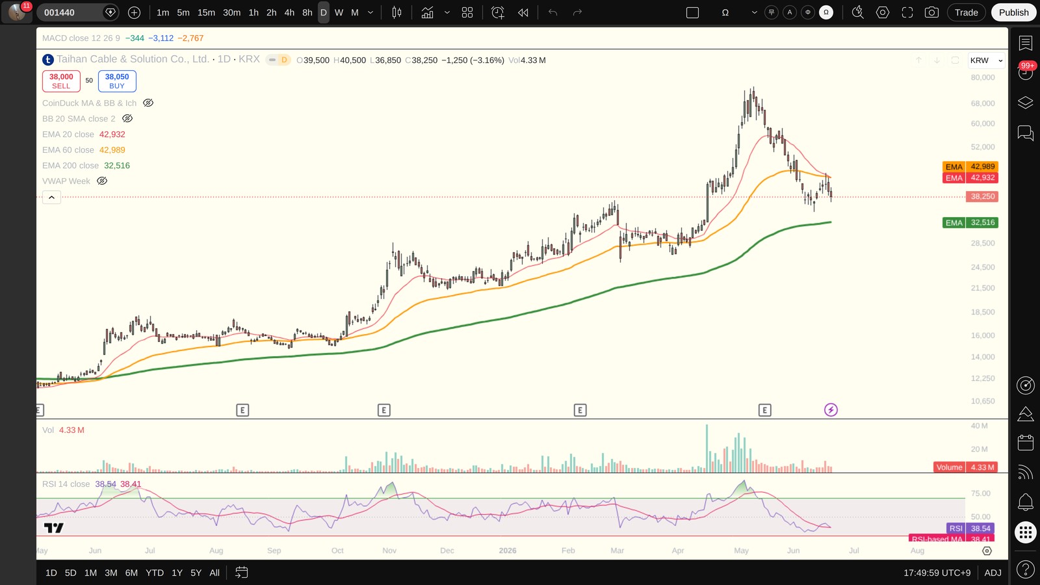Open quick search magnifier icon

pyautogui.click(x=858, y=12)
